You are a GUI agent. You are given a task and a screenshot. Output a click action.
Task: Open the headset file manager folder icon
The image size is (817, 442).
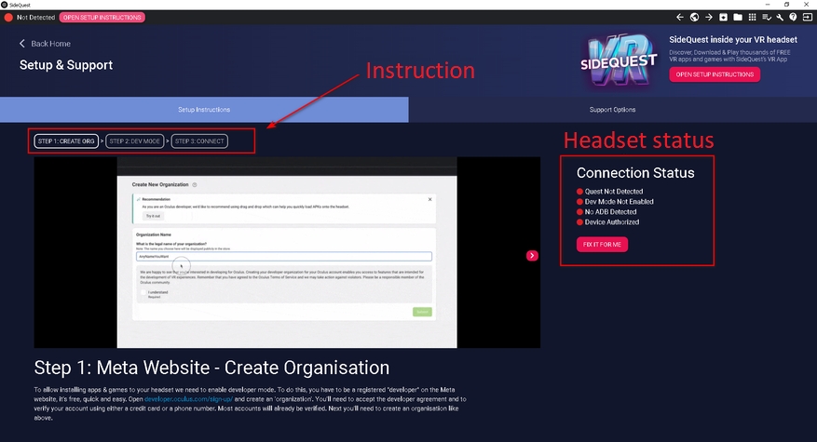pyautogui.click(x=737, y=18)
